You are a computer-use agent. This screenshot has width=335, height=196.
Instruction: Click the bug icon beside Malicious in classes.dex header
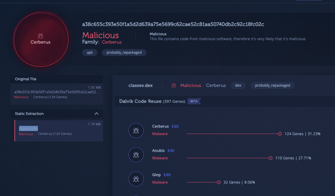pos(174,85)
